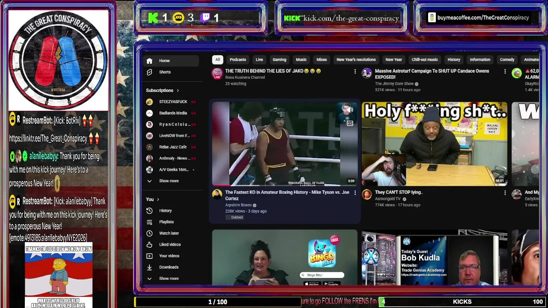This screenshot has height=308, width=548.
Task: Select the Mixes filter chip
Action: [322, 60]
